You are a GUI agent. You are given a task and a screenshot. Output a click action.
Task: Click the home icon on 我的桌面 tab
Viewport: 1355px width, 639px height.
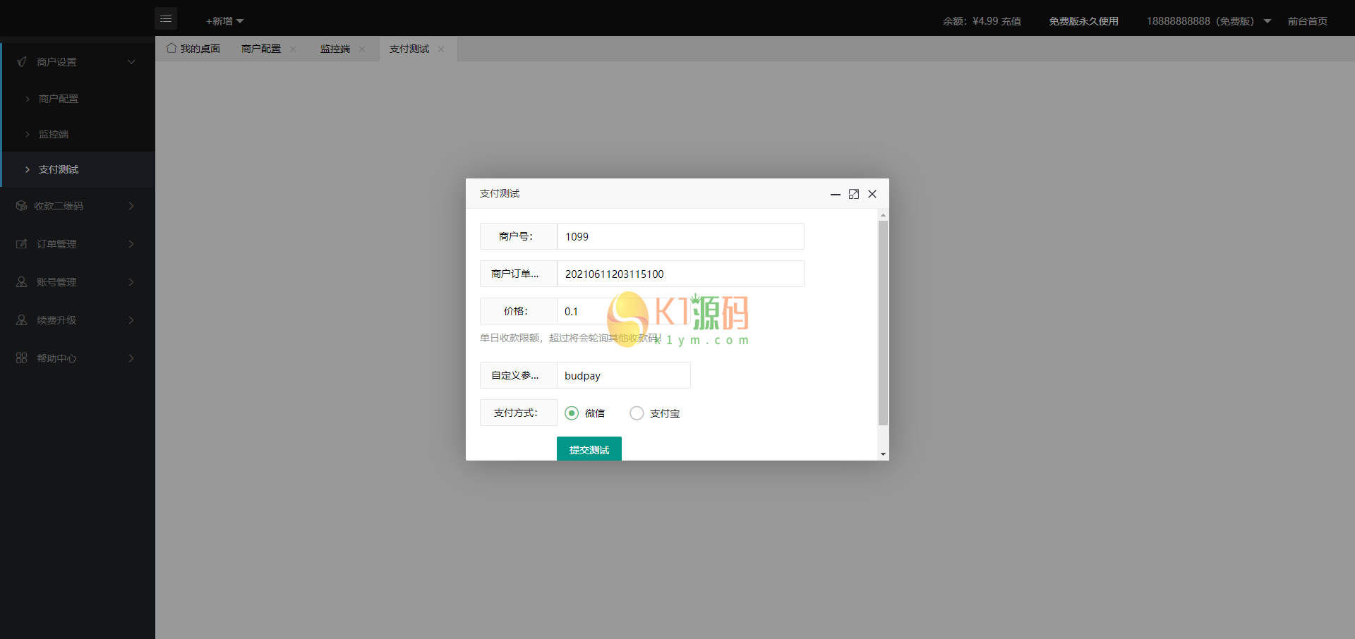coord(171,48)
